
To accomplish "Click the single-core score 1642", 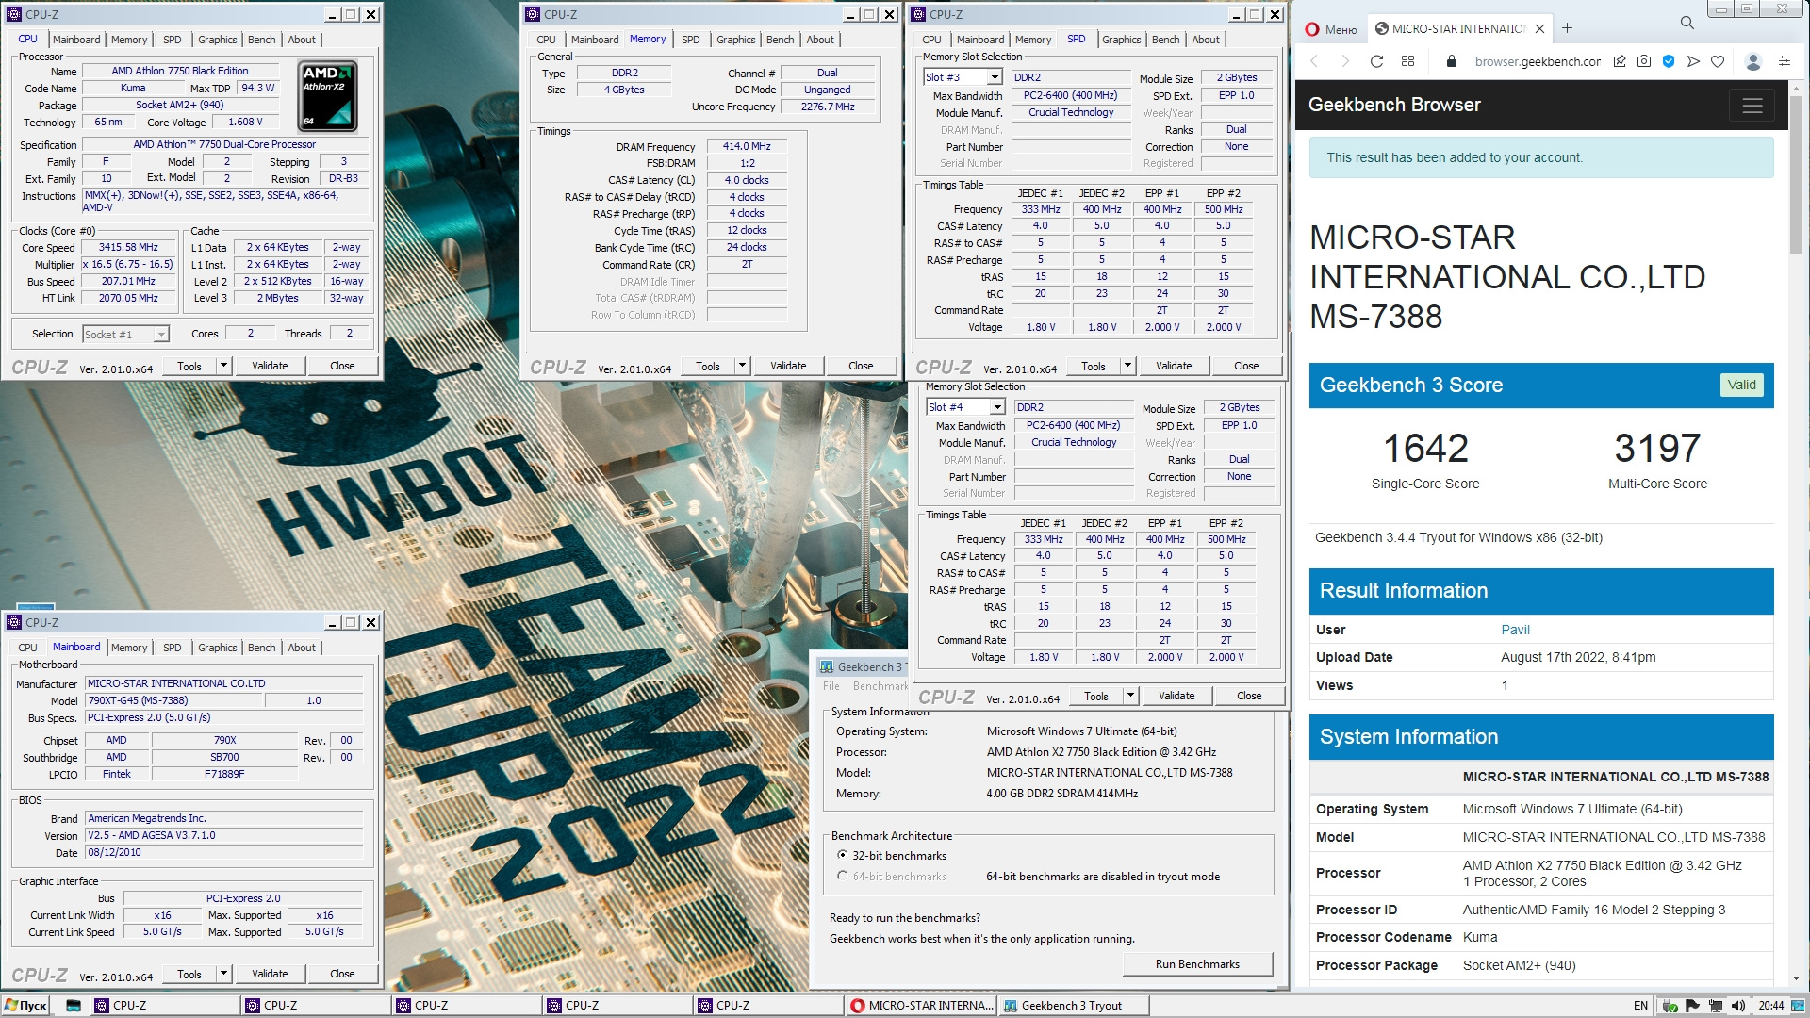I will click(x=1425, y=448).
